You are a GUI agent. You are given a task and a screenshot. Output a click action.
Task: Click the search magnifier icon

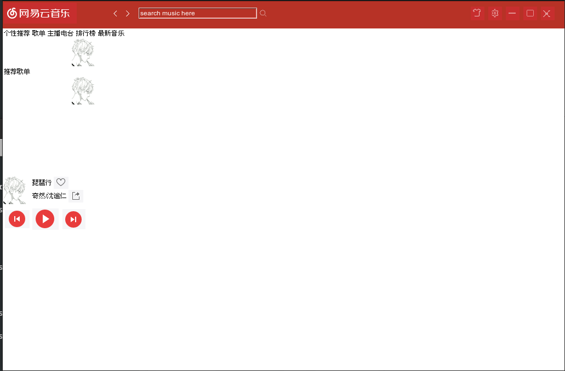tap(262, 13)
